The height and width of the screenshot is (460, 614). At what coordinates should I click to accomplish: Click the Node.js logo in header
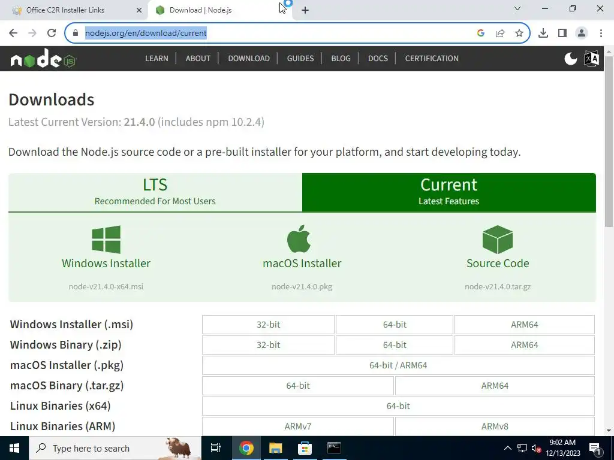coord(43,59)
